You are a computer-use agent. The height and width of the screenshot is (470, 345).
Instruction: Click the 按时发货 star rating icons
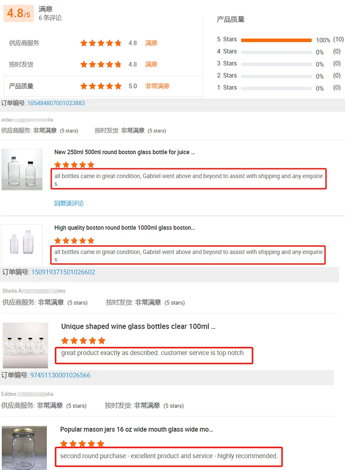pos(101,64)
